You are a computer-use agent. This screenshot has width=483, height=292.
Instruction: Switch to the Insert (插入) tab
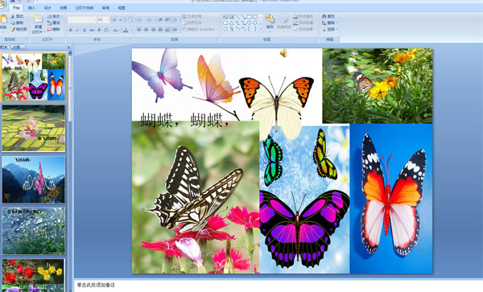31,8
